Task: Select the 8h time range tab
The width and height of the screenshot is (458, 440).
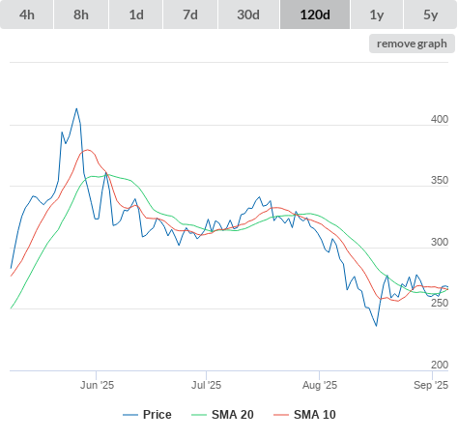Action: (81, 15)
